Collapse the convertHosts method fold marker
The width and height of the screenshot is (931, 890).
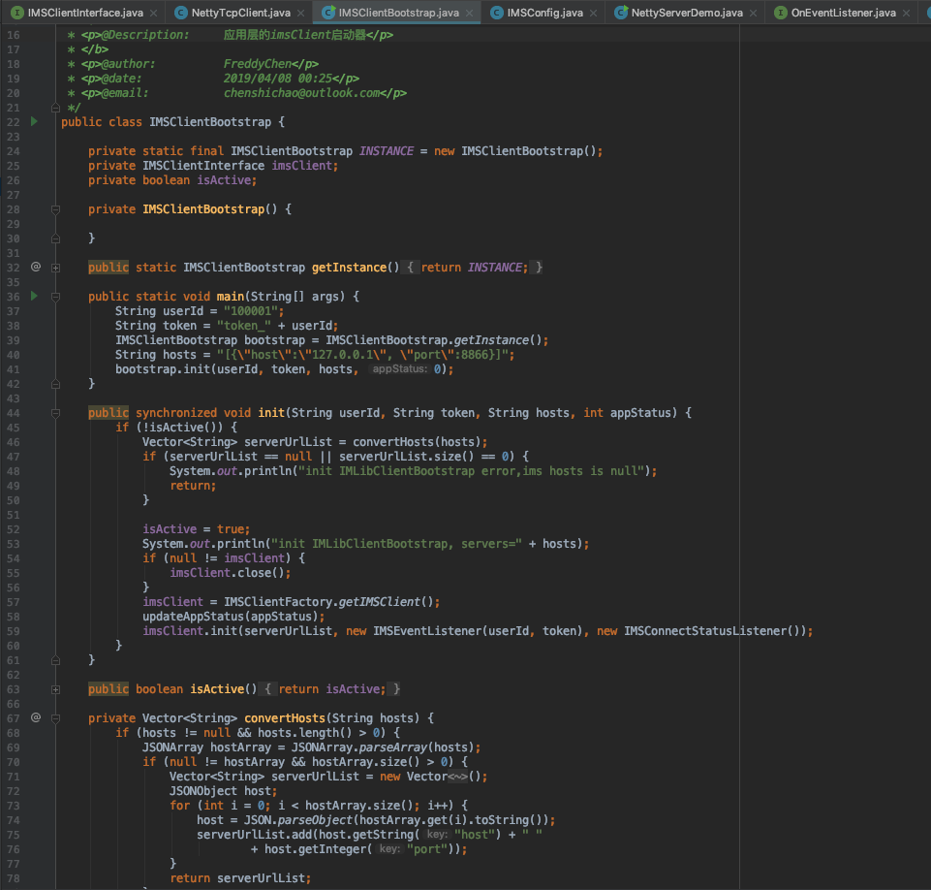tap(56, 718)
